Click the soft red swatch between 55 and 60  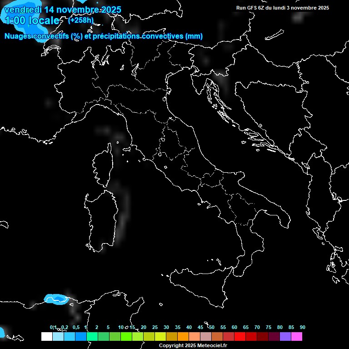229,336
